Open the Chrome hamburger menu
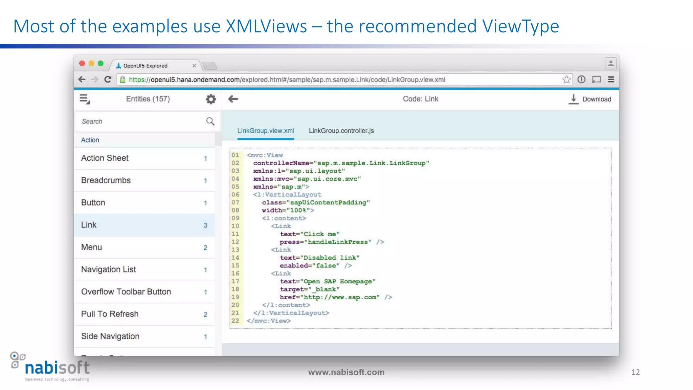 [x=611, y=80]
